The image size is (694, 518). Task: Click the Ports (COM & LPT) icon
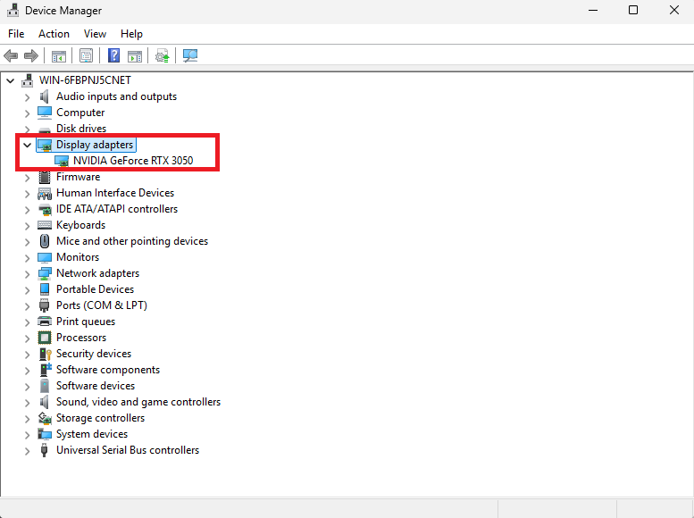(45, 305)
